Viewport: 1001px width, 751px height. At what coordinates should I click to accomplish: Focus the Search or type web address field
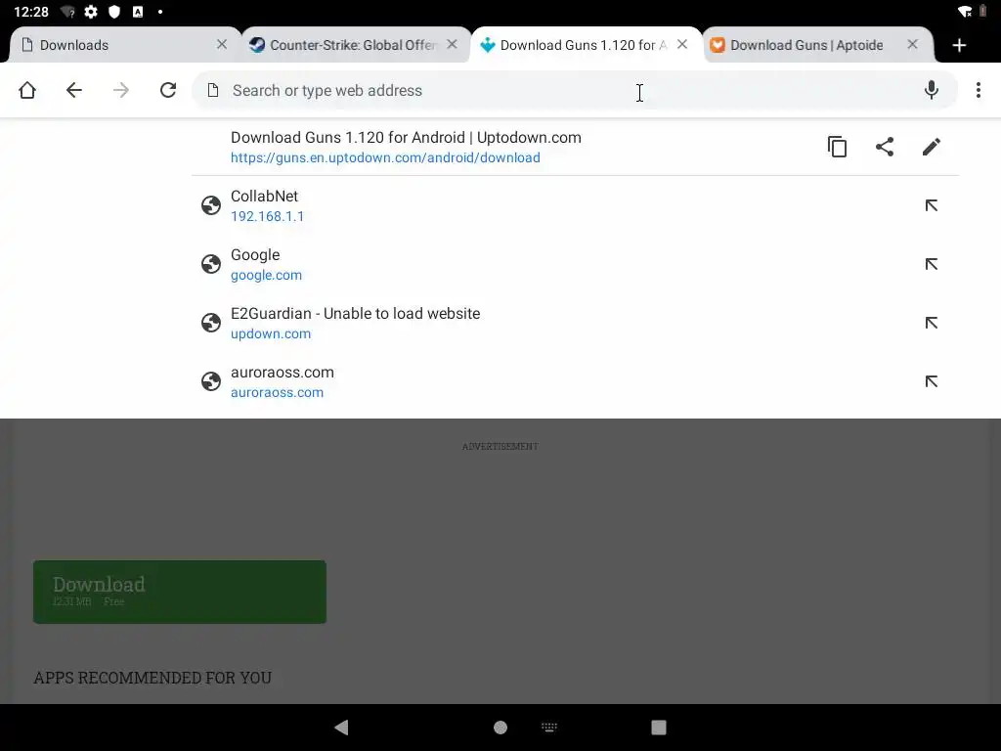(575, 90)
